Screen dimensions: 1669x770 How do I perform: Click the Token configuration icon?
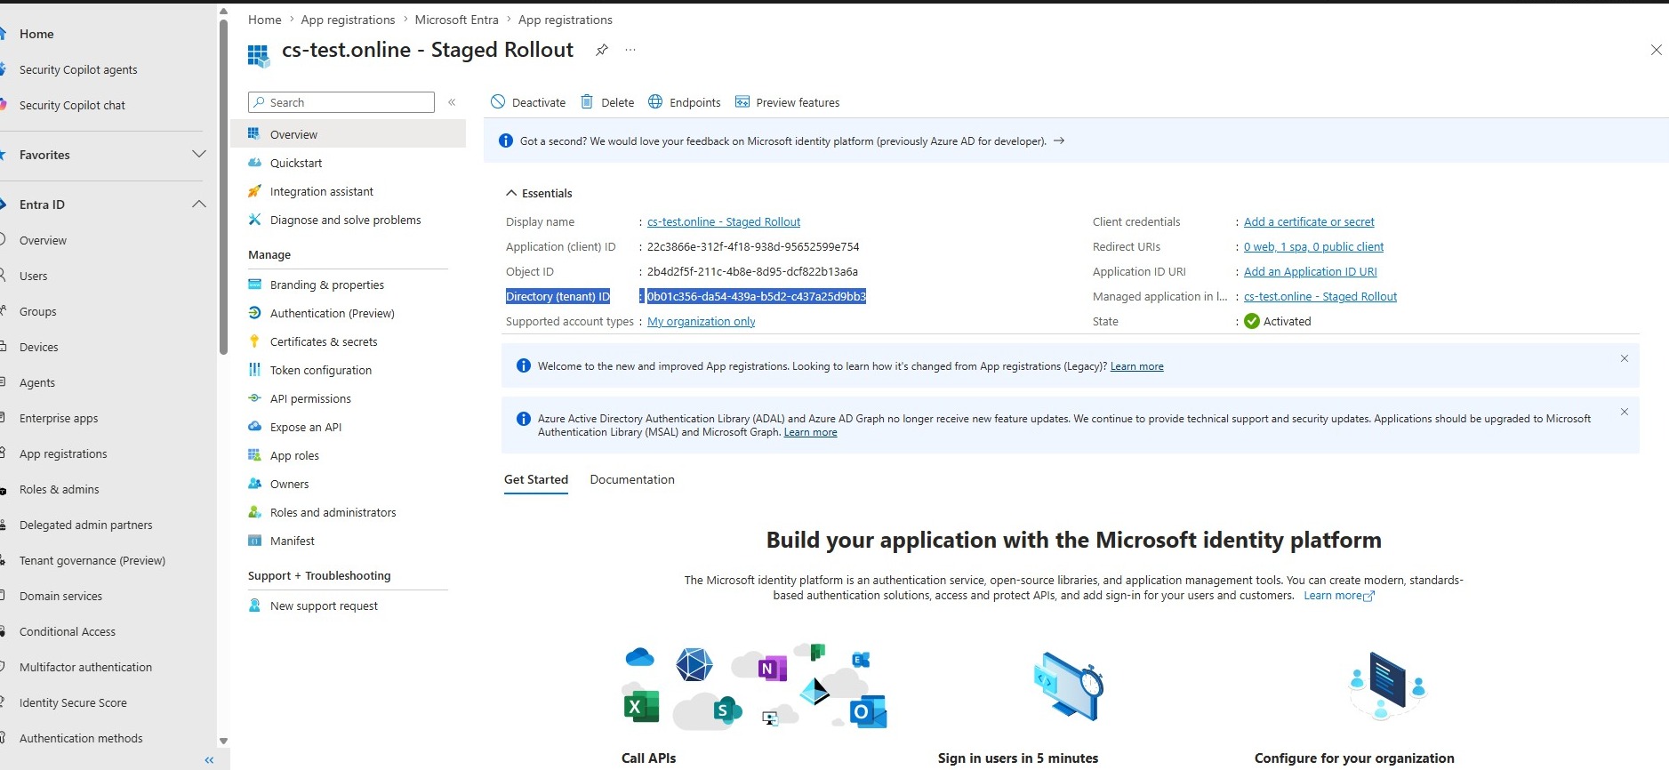click(254, 370)
